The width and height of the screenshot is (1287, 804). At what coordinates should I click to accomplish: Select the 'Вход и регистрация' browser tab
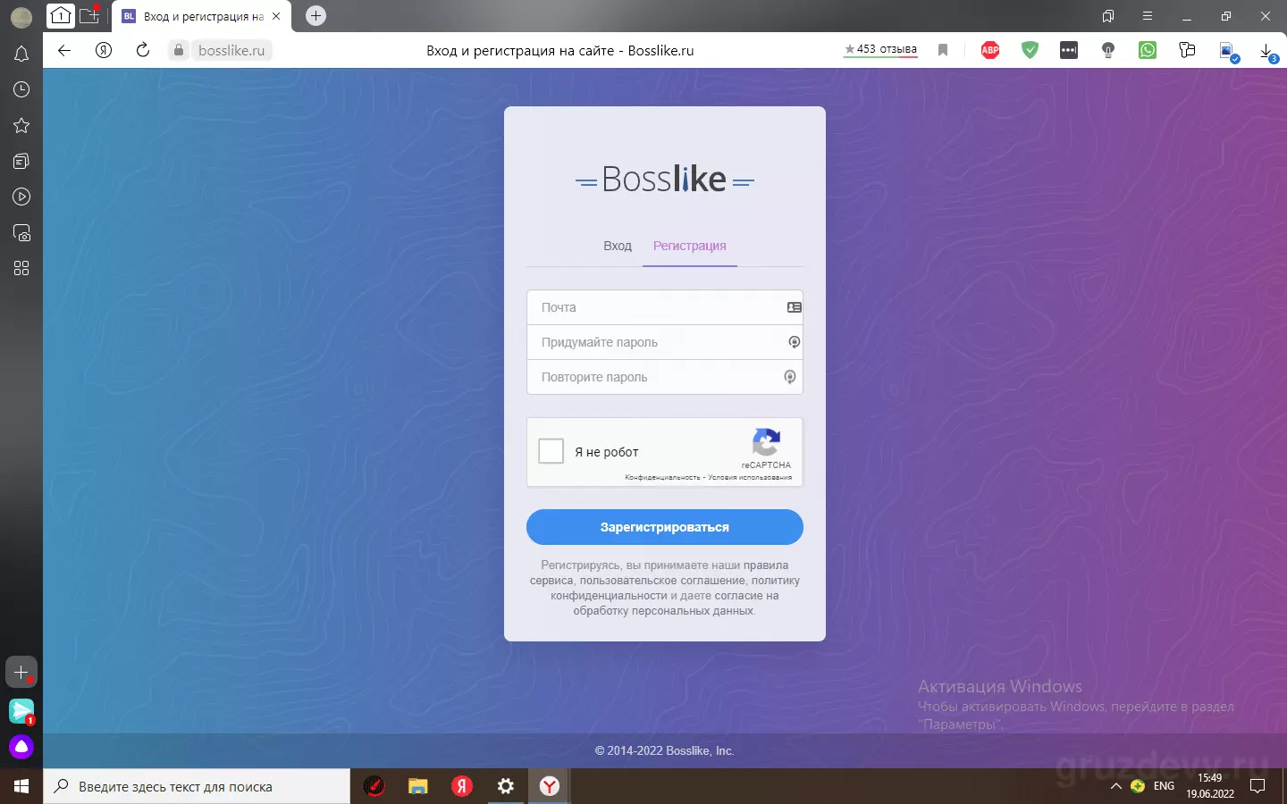point(202,16)
